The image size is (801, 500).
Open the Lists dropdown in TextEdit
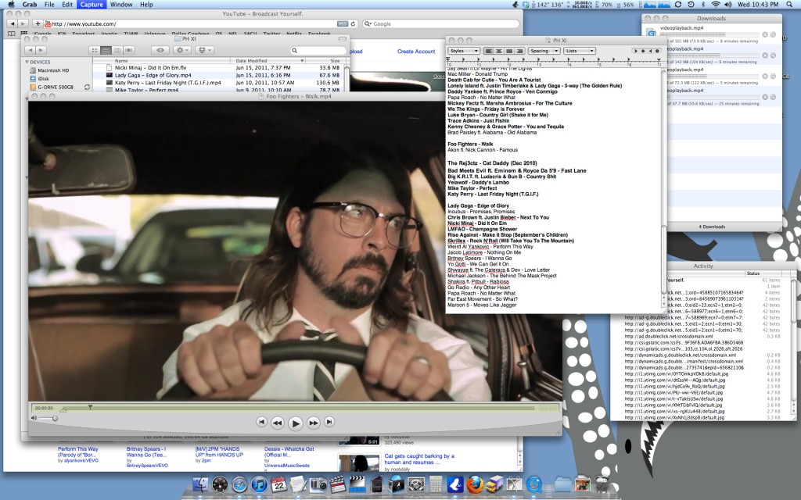point(580,51)
